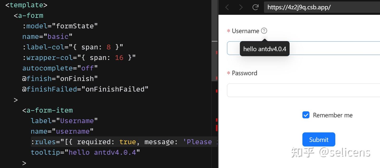
Task: Open the question mark tooltip beside Username
Action: (264, 31)
